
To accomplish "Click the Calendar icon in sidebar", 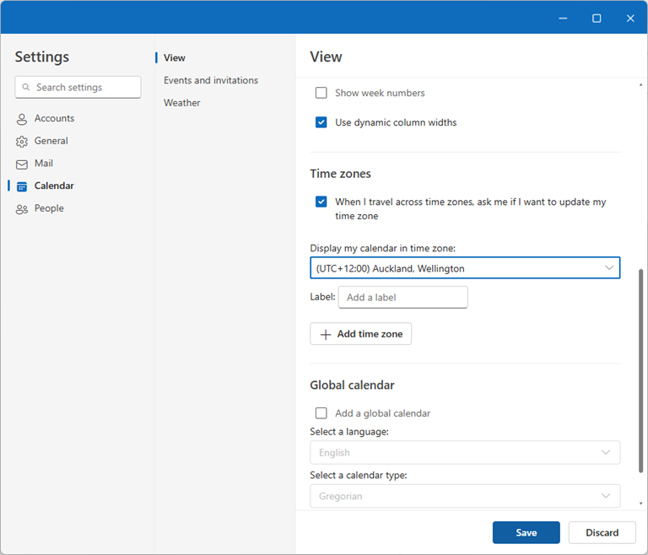I will (22, 186).
